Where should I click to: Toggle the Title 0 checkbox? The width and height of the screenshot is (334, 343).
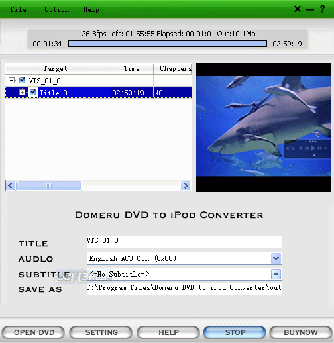tap(33, 92)
